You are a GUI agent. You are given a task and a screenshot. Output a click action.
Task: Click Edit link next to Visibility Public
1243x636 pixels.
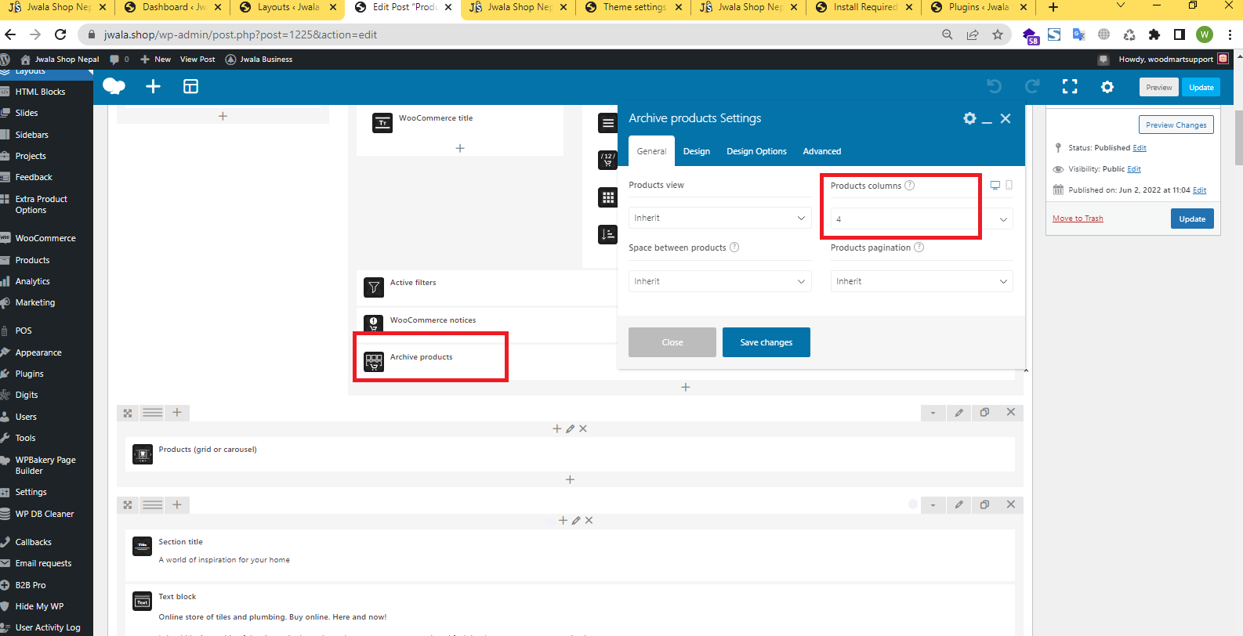[x=1134, y=168]
